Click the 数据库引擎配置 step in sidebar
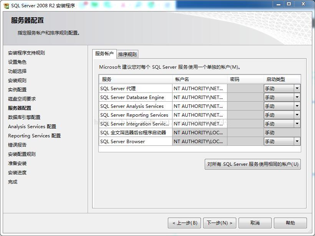The image size is (315, 236). click(x=24, y=117)
